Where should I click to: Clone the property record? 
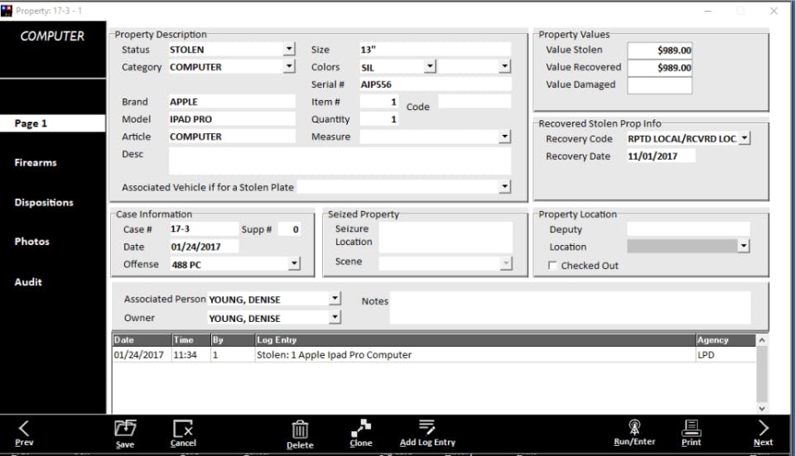360,434
